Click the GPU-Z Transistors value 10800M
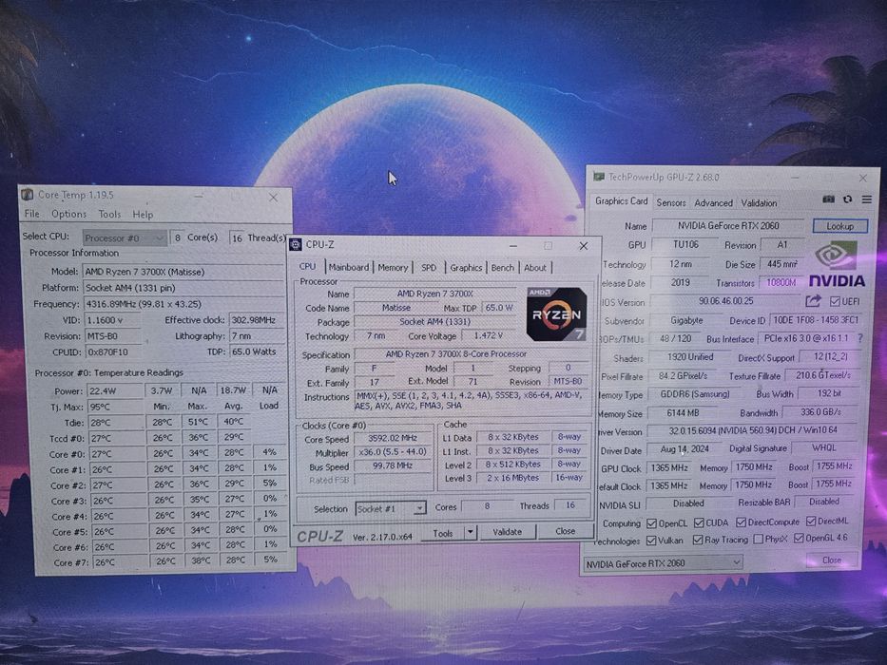Image resolution: width=887 pixels, height=665 pixels. coord(781,282)
